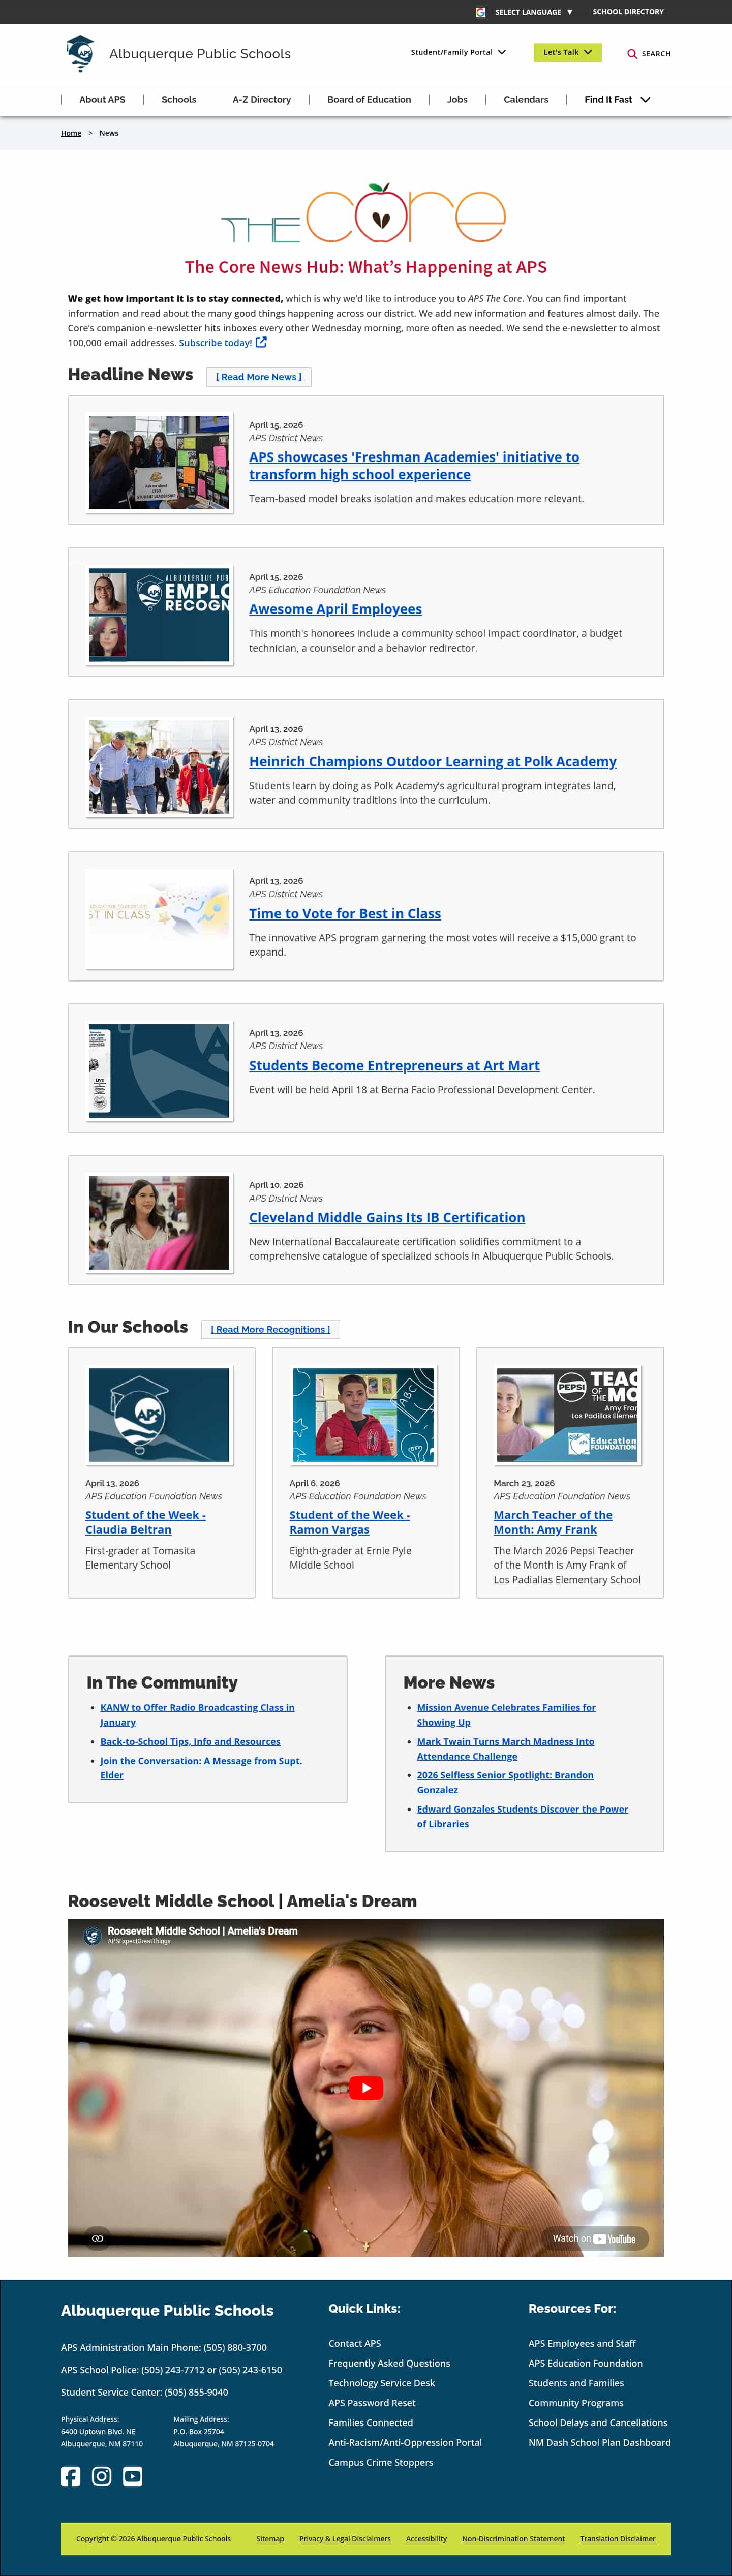Click the Best in Class article thumbnail

(159, 919)
